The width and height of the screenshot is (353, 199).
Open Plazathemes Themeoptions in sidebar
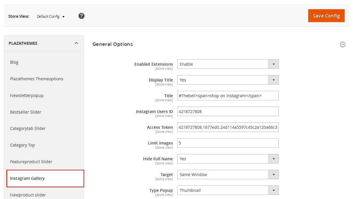pos(36,79)
